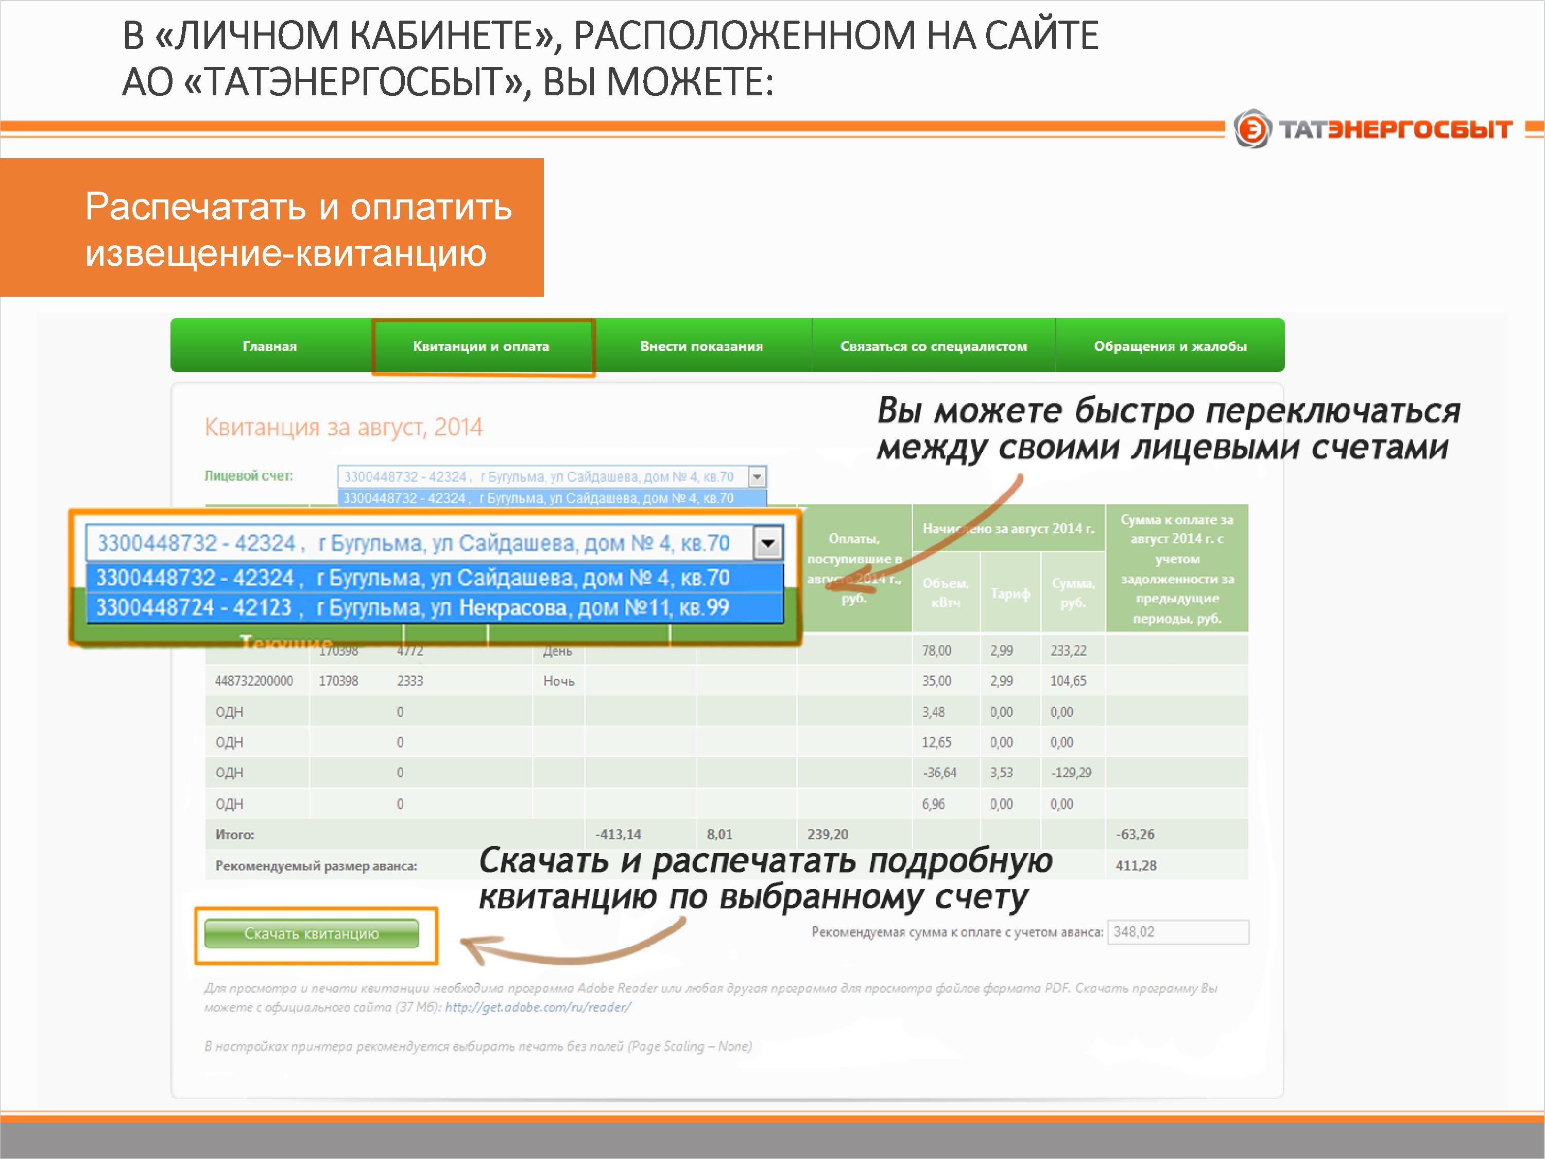The height and width of the screenshot is (1159, 1545).
Task: Click the total due value -63,26
Action: [1135, 834]
